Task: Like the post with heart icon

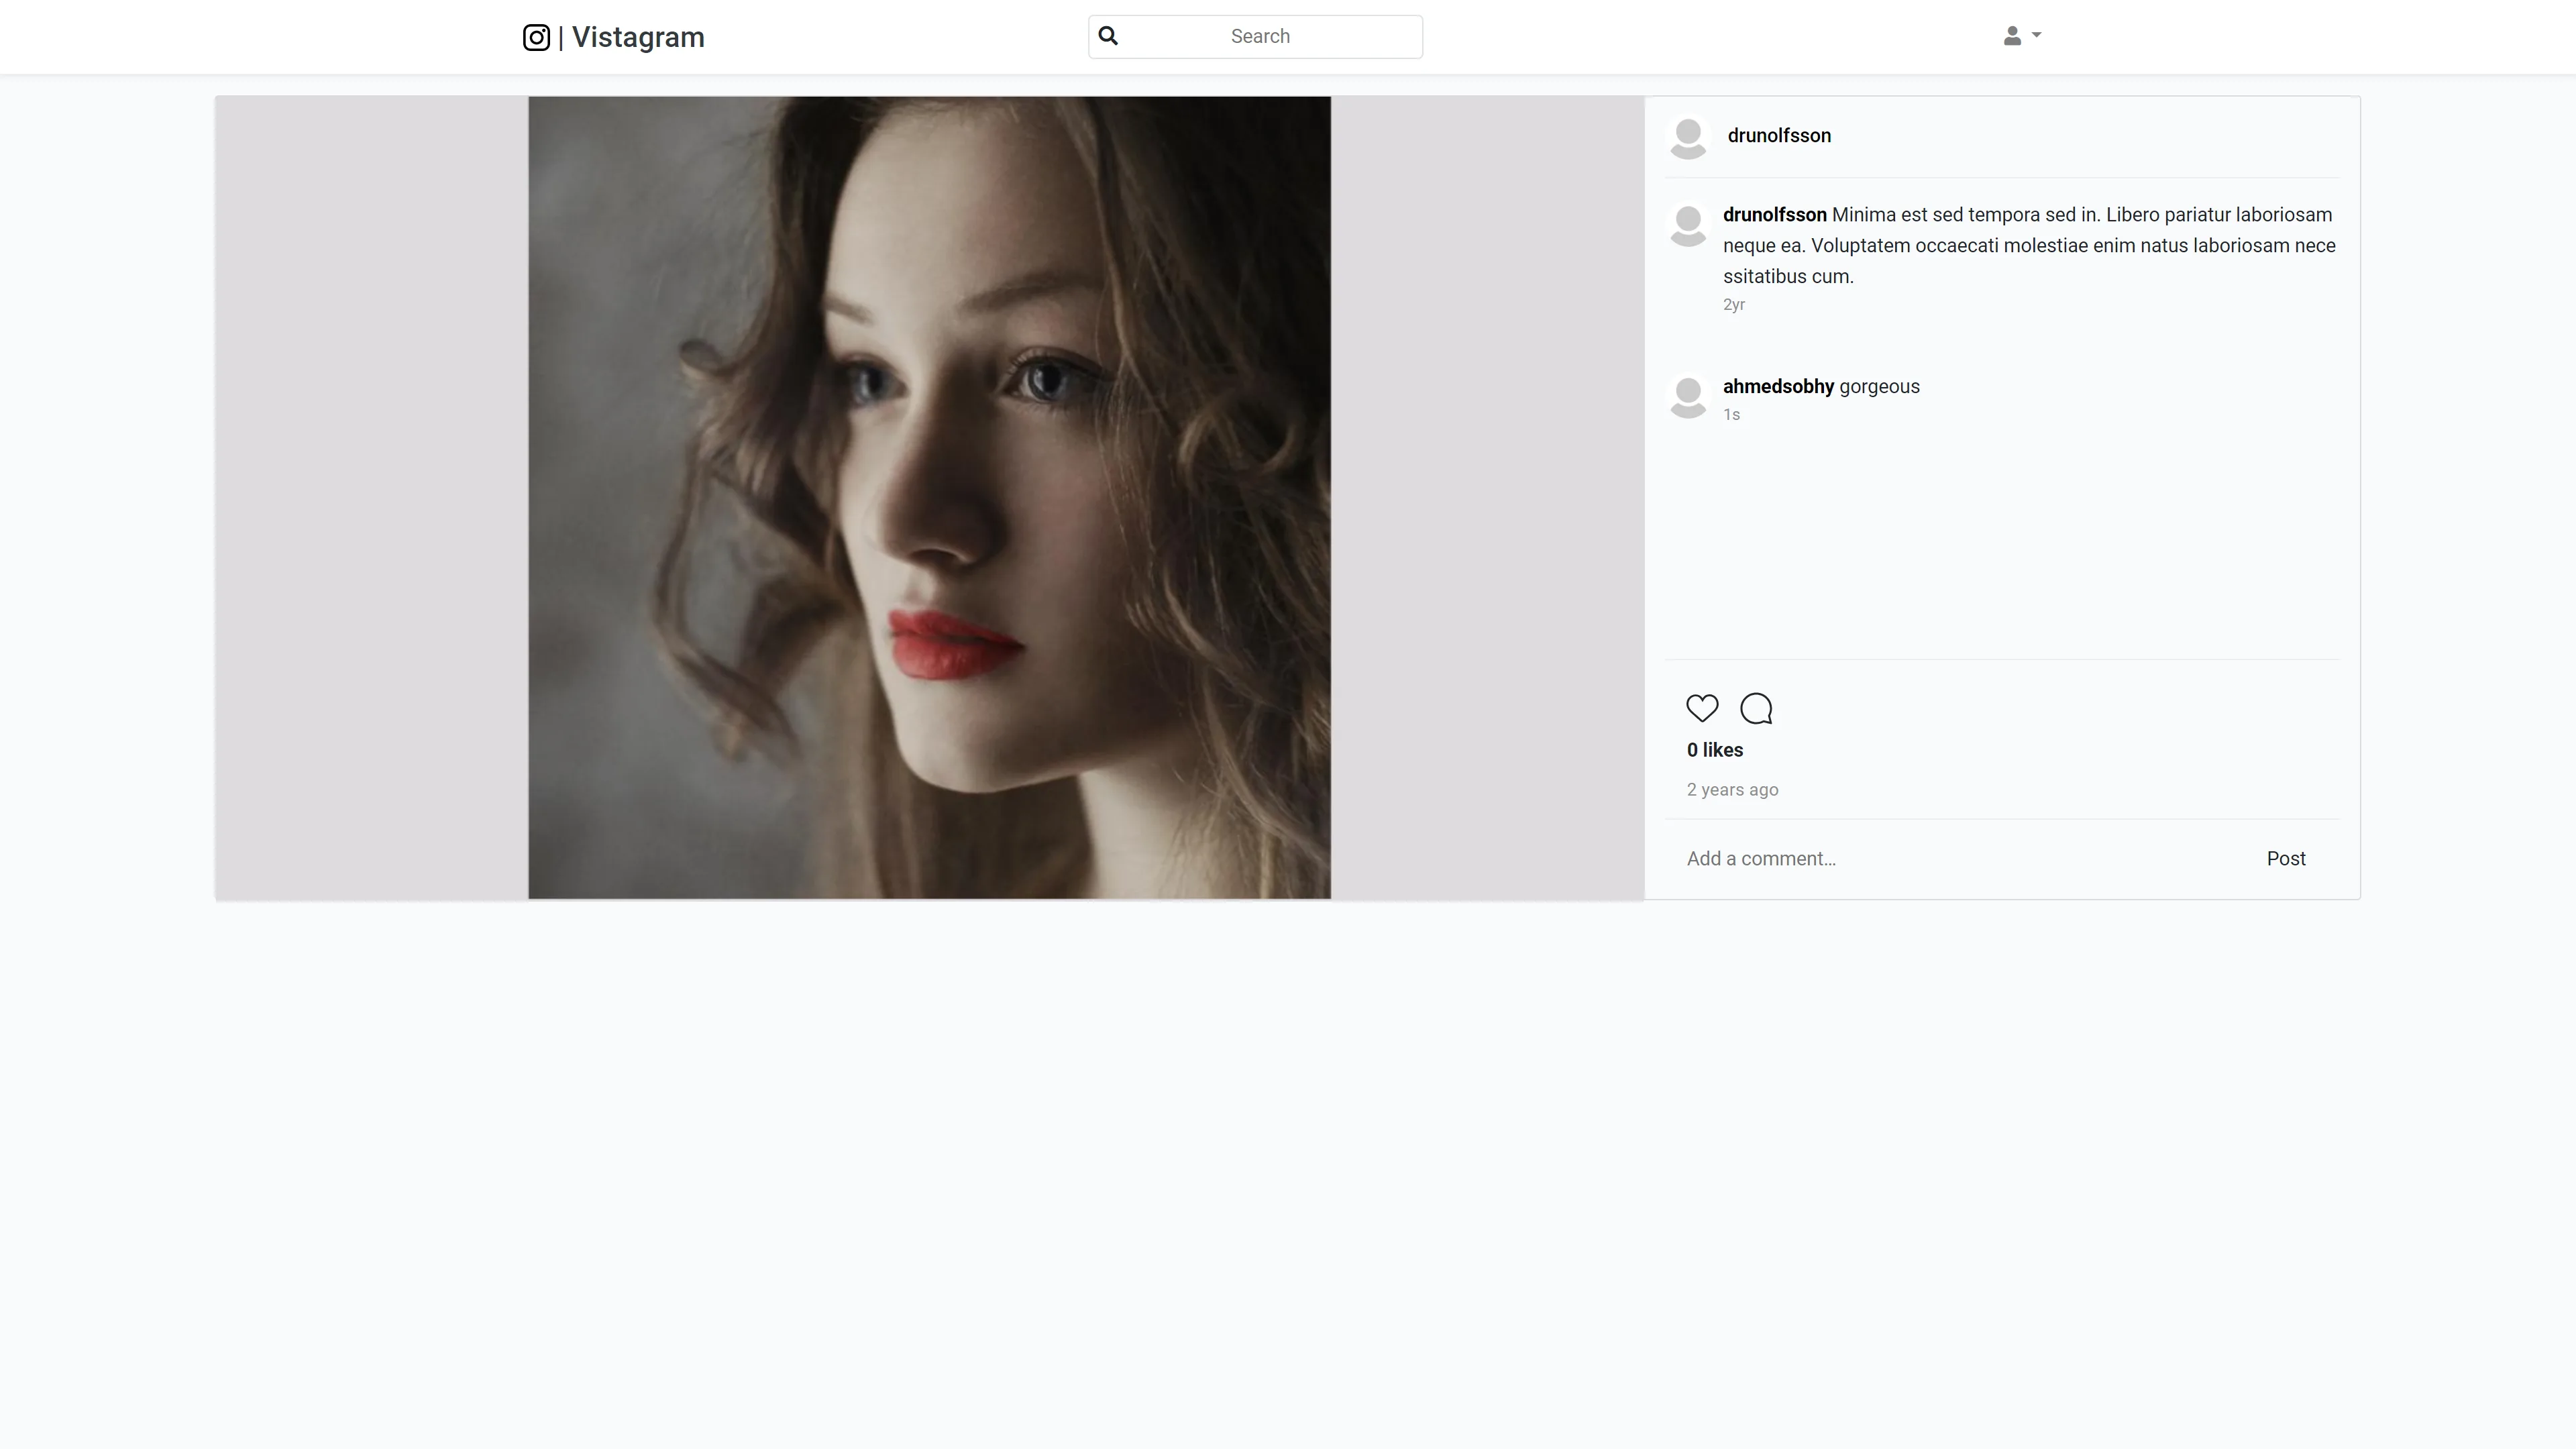Action: click(x=1702, y=708)
